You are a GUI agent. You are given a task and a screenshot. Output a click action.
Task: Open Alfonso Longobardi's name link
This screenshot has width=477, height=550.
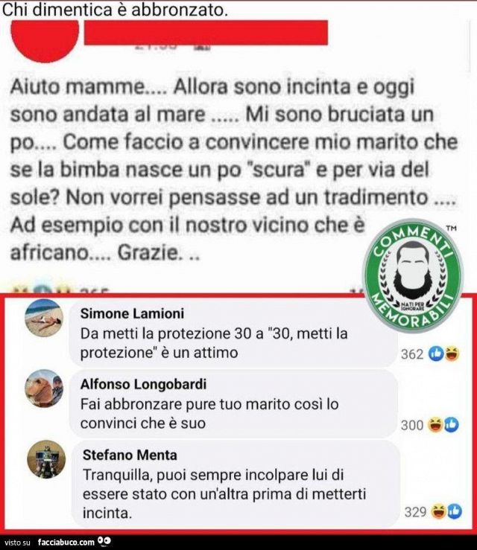pos(143,384)
